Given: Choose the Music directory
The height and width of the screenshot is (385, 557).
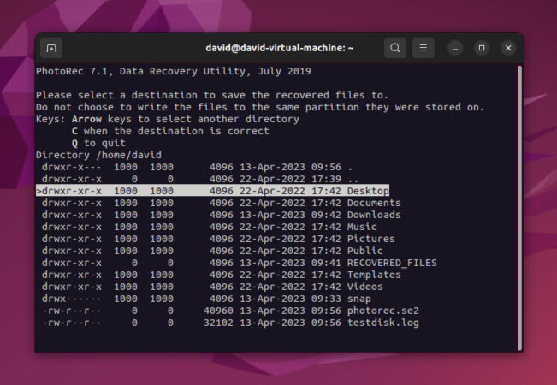Looking at the screenshot, I should point(361,227).
